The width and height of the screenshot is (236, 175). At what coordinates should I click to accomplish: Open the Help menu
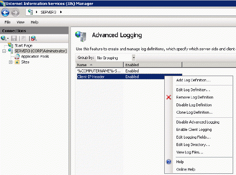coord(34,22)
